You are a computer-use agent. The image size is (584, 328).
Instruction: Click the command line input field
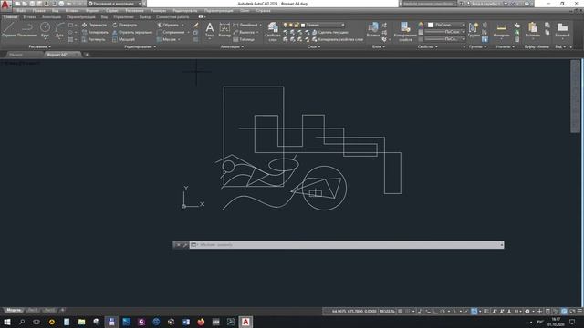click(x=347, y=245)
